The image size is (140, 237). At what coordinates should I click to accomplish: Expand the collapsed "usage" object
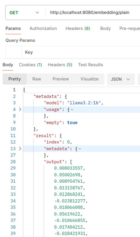click(20, 109)
